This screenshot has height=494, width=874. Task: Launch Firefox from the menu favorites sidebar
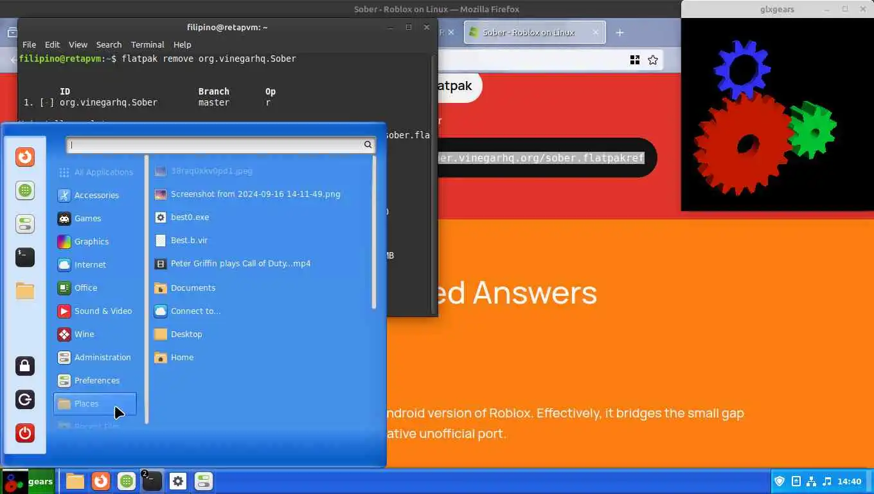click(x=25, y=157)
